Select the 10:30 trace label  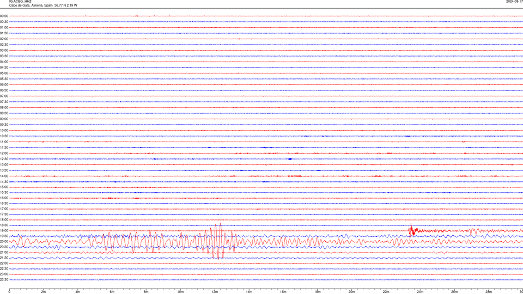tap(4, 136)
